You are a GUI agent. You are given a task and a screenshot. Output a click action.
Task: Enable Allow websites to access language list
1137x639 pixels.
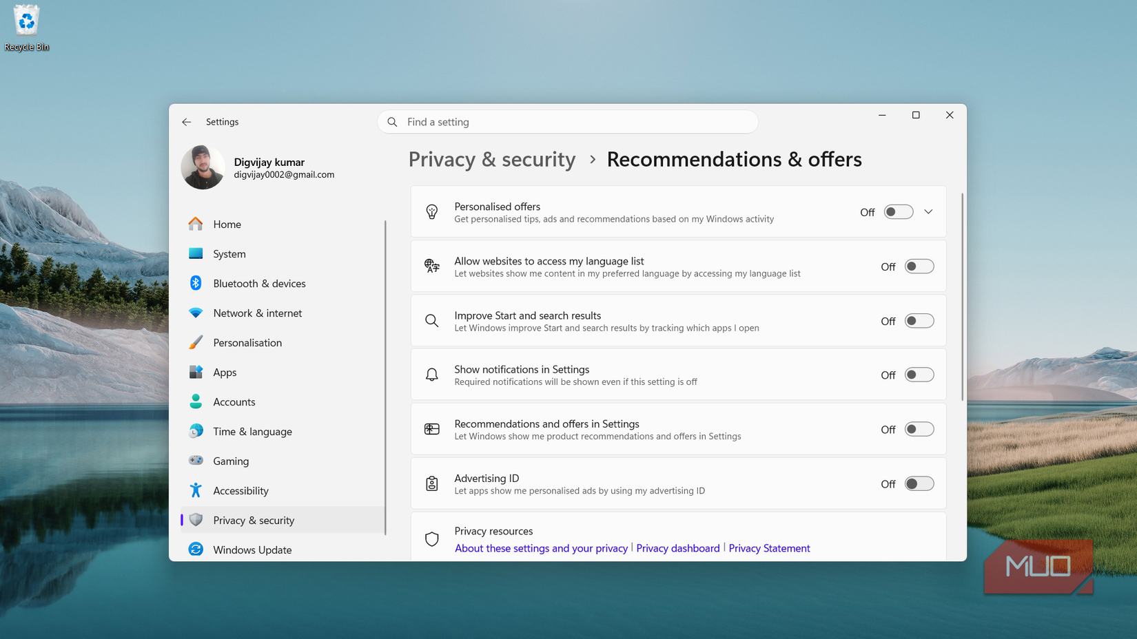point(919,266)
